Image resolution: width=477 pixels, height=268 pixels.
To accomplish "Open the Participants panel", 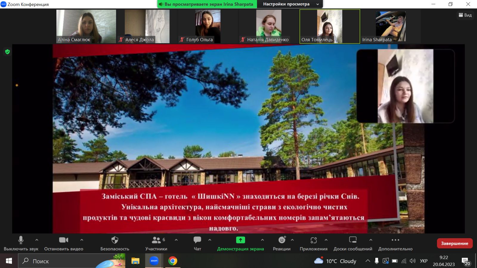I will (x=156, y=240).
